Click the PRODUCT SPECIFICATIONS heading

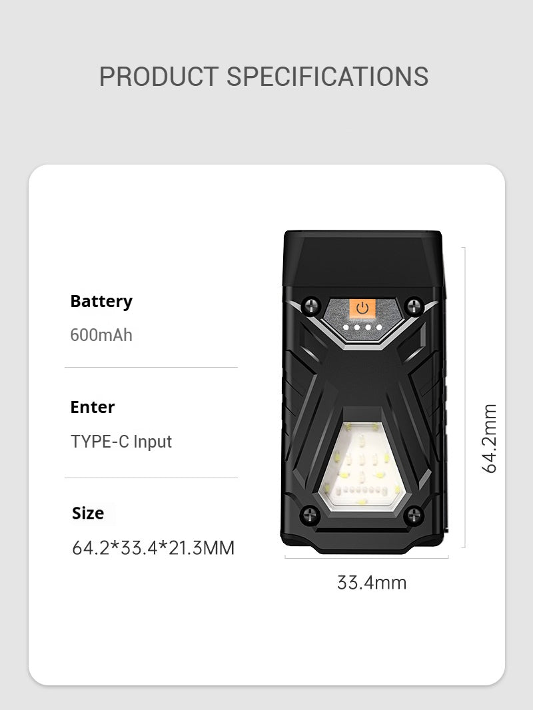point(264,77)
